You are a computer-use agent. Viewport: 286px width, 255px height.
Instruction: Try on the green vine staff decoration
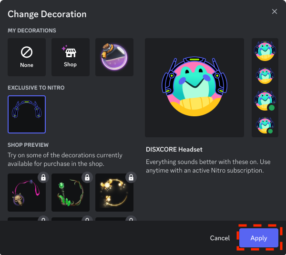[x=71, y=193]
